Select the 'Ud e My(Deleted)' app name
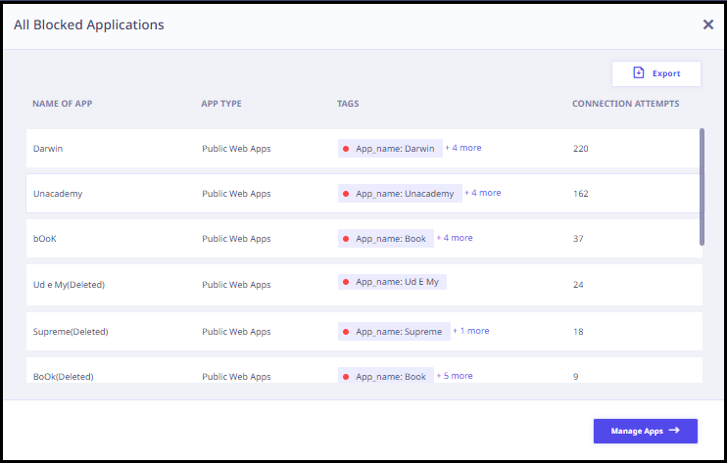The height and width of the screenshot is (463, 727). pyautogui.click(x=69, y=285)
